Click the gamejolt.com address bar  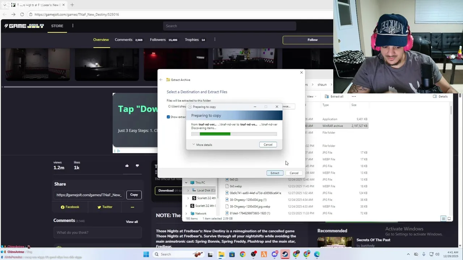click(179, 14)
